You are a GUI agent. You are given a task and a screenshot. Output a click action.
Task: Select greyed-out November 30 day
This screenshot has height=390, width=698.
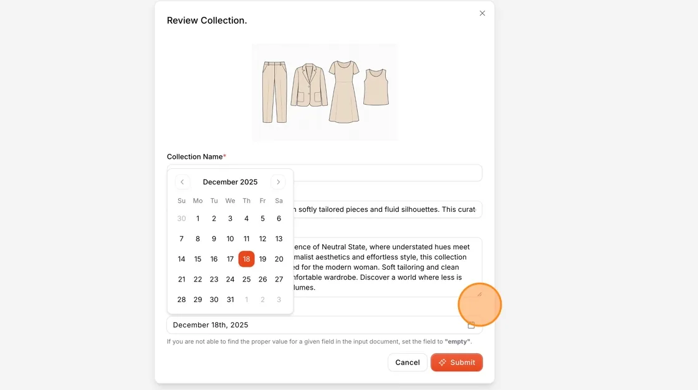pos(181,219)
